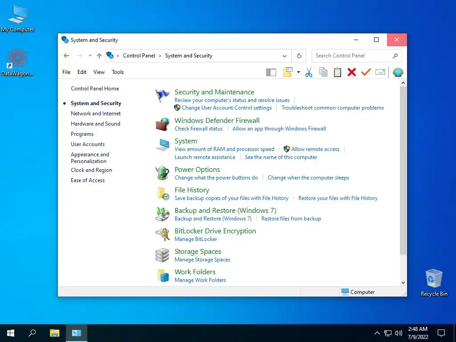The height and width of the screenshot is (342, 456).
Task: Click the orange checkmark toolbar icon
Action: (x=366, y=72)
